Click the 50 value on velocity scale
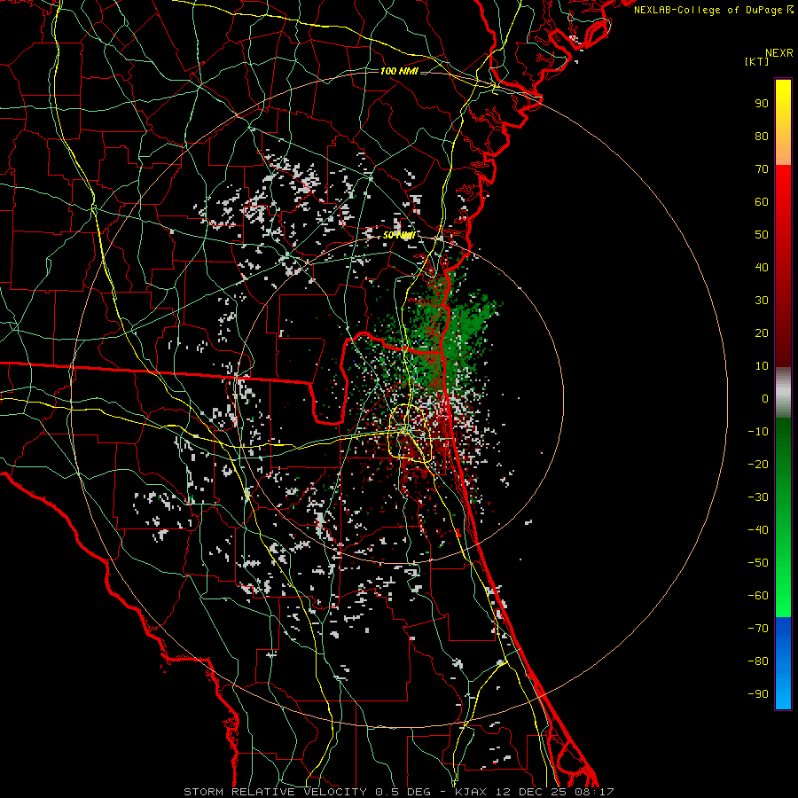The image size is (798, 798). pos(762,235)
